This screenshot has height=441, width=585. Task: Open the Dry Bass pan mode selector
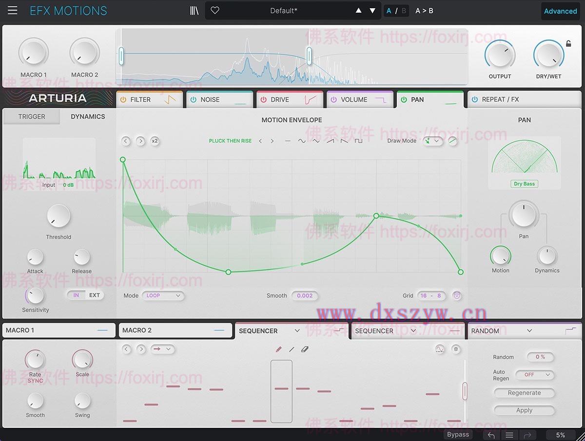[x=525, y=184]
